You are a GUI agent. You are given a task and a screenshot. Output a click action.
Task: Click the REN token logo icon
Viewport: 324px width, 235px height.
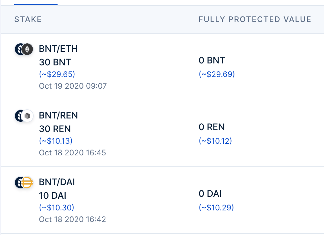pos(28,116)
